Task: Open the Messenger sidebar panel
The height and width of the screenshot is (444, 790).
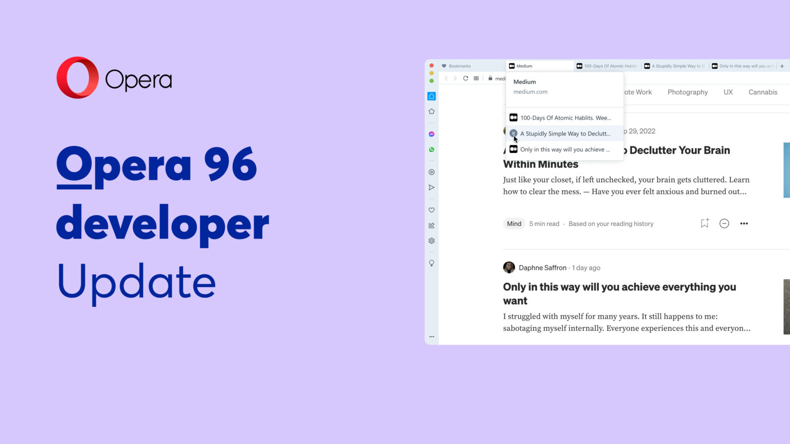Action: tap(432, 134)
